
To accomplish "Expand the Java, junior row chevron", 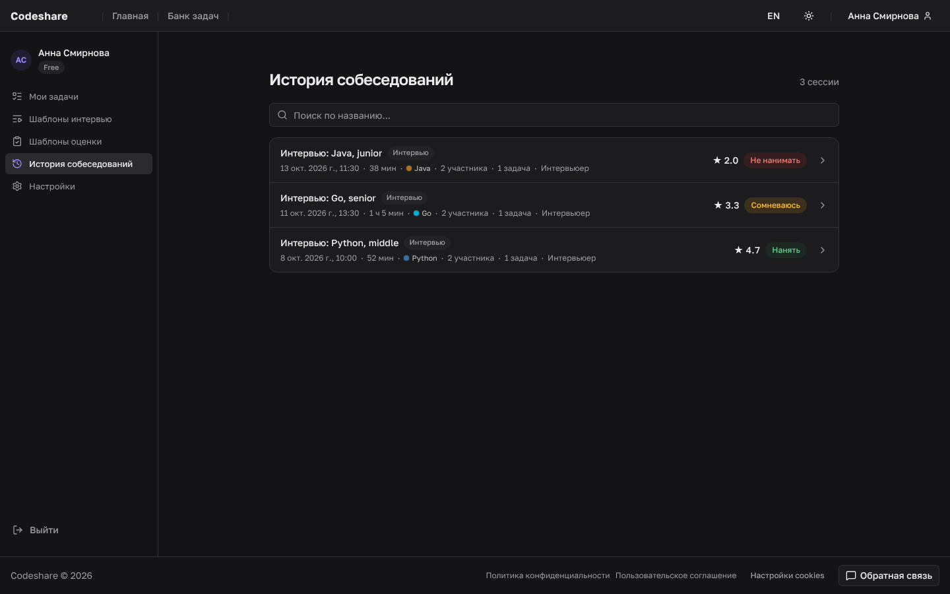I will point(823,160).
